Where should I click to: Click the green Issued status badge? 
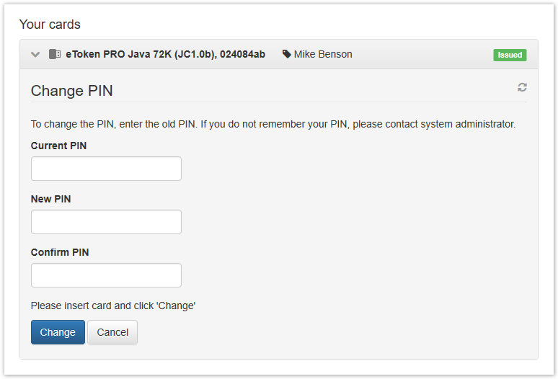click(510, 55)
